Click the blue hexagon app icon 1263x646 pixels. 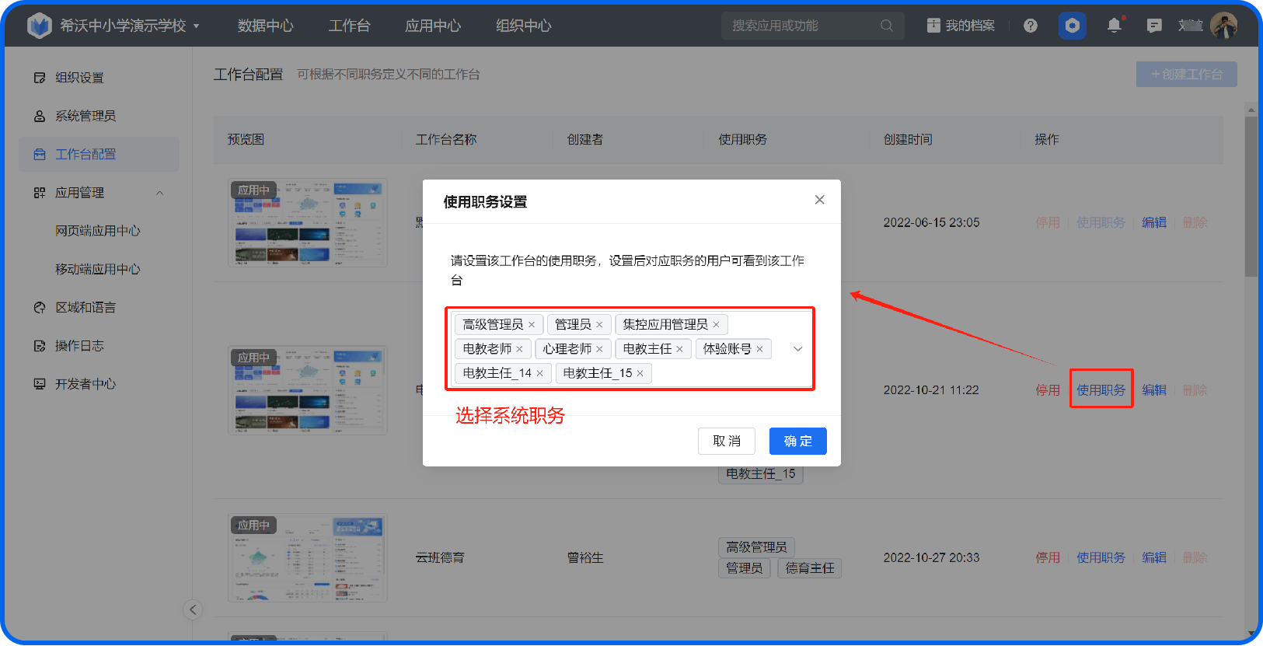pos(1073,26)
